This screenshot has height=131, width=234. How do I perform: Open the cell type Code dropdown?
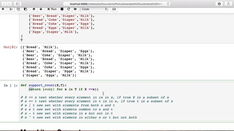tap(94, 9)
